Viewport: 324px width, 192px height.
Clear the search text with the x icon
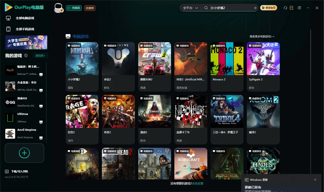[x=255, y=8]
